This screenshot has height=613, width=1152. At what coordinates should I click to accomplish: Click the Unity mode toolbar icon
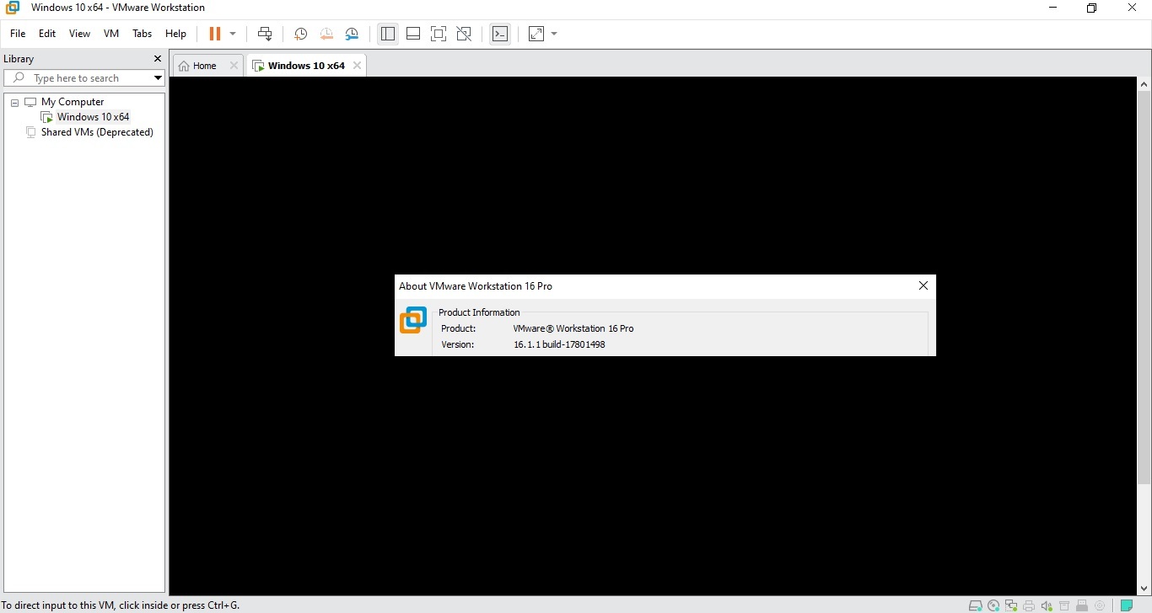[x=464, y=34]
